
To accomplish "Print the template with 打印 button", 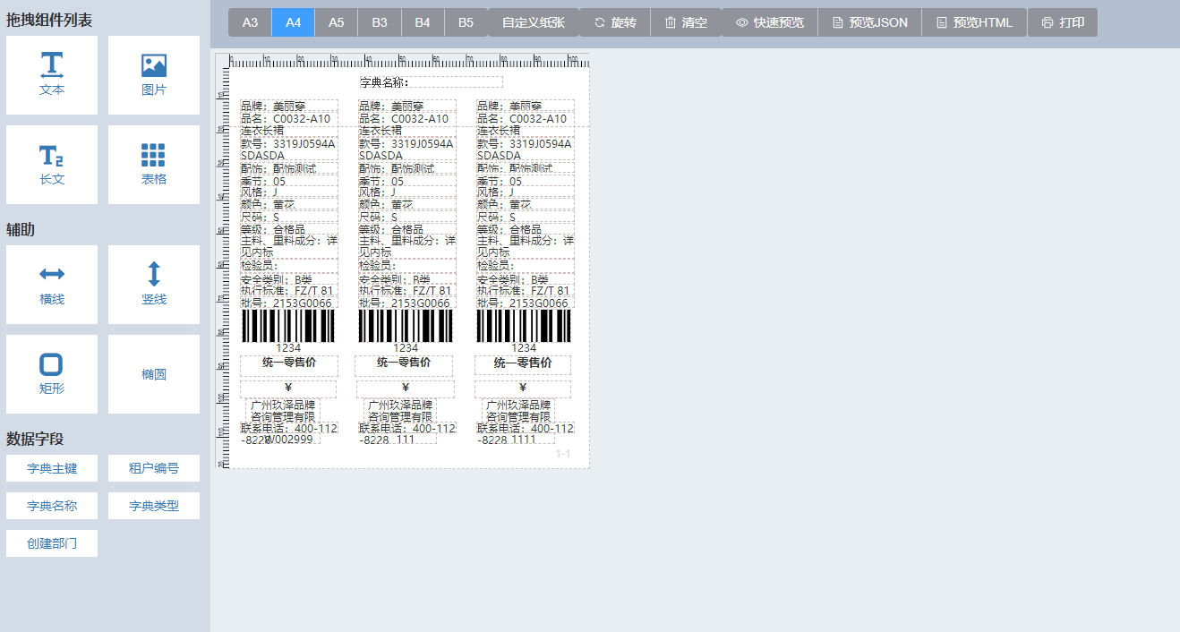I will tap(1063, 22).
